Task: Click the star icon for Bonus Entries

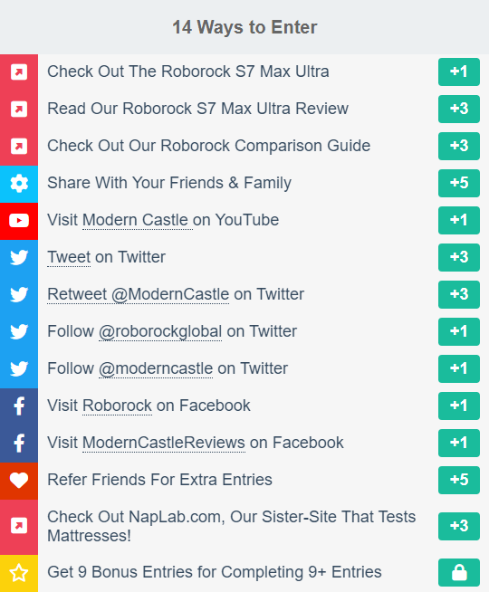Action: coord(19,573)
